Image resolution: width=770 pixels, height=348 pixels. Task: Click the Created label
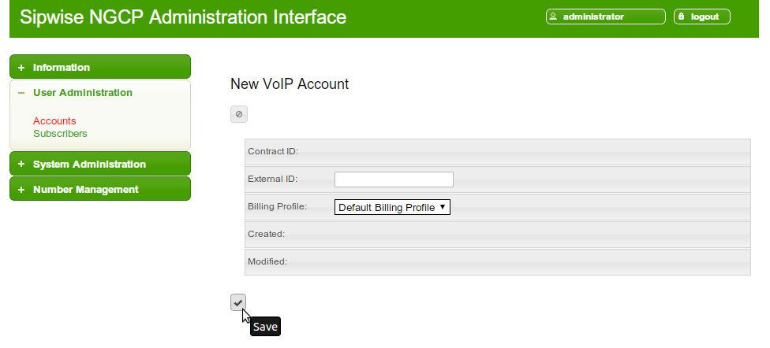coord(266,234)
